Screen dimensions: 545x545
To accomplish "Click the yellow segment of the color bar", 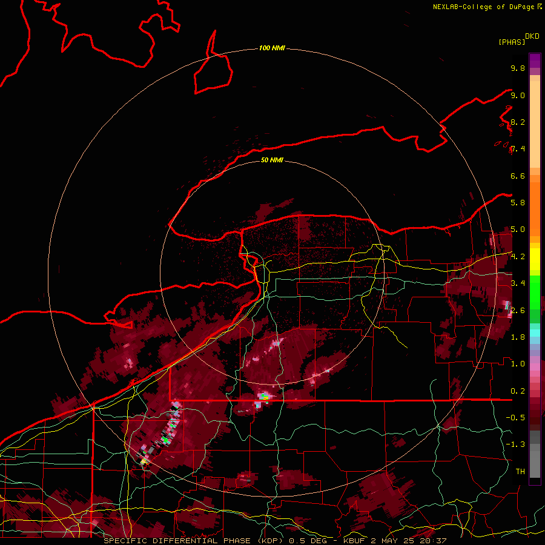I will (x=535, y=259).
